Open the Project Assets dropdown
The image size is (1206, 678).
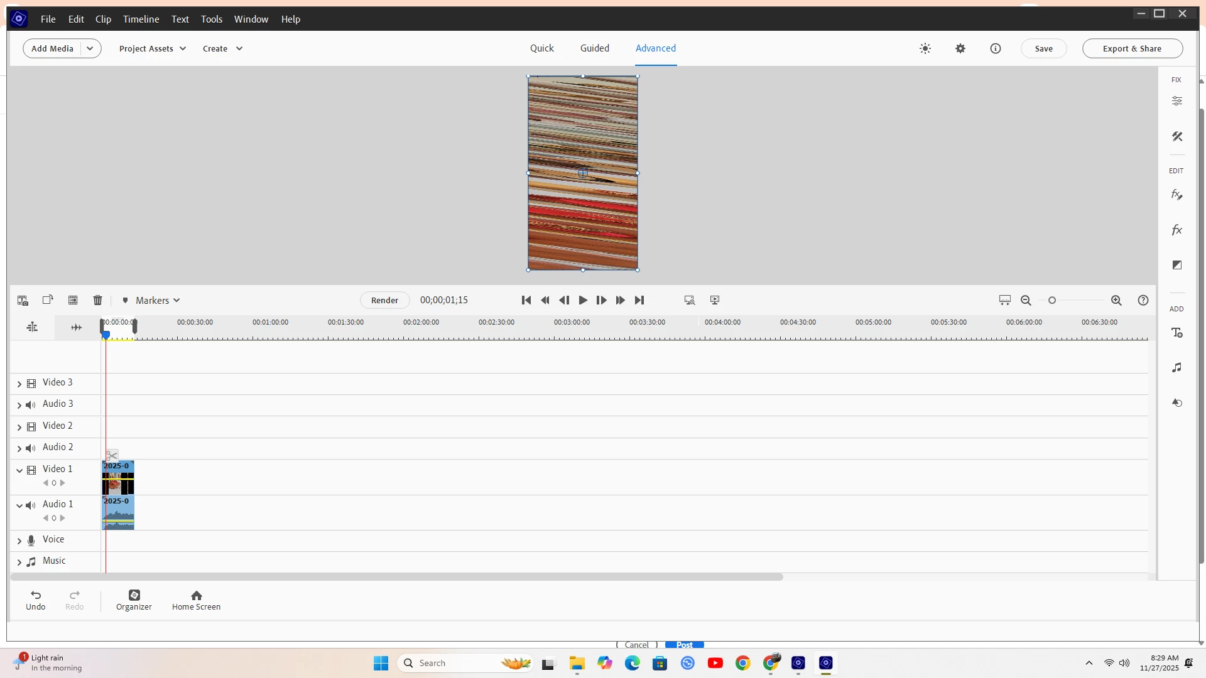153,48
